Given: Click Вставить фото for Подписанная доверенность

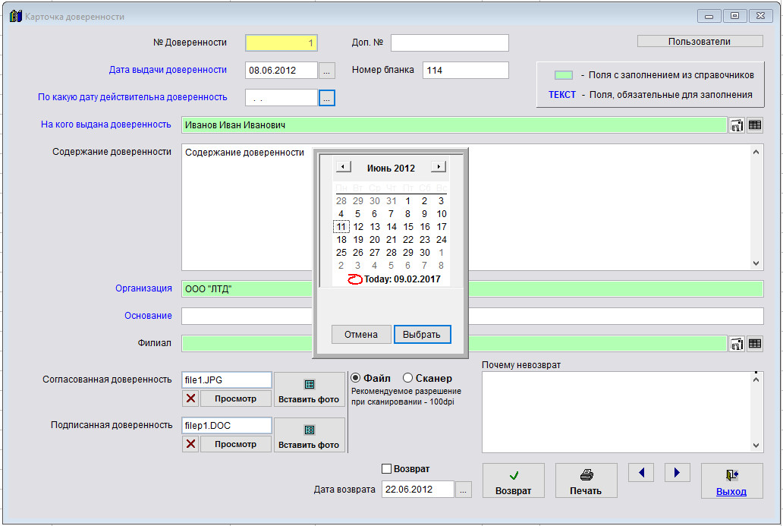Looking at the screenshot, I should [x=309, y=435].
